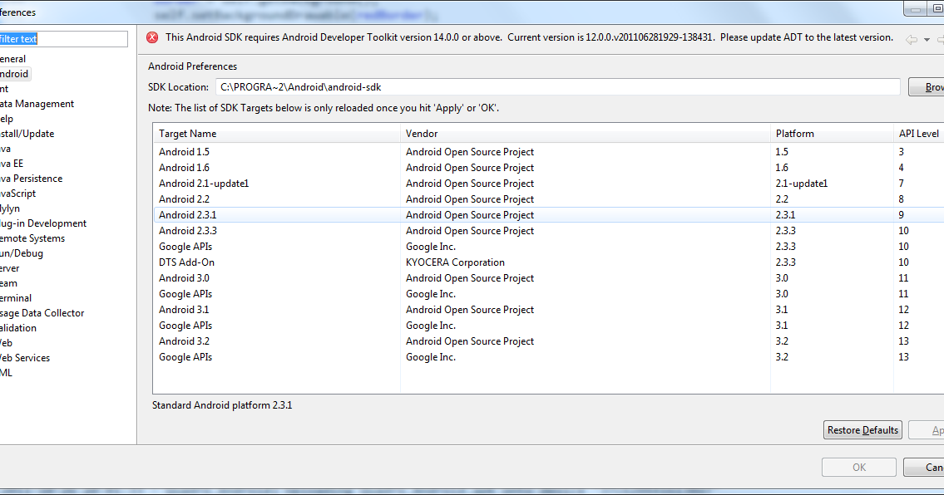Select the Android 2.2 target row
The image size is (944, 495).
tap(548, 199)
